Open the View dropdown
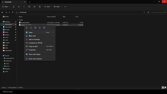 (x=57, y=7)
